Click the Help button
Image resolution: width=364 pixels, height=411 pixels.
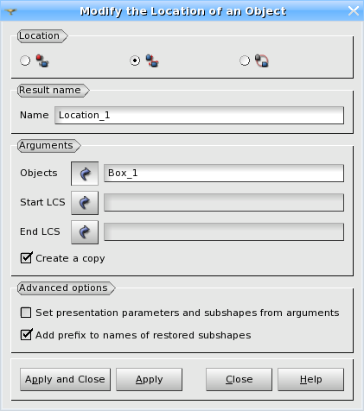pyautogui.click(x=310, y=379)
